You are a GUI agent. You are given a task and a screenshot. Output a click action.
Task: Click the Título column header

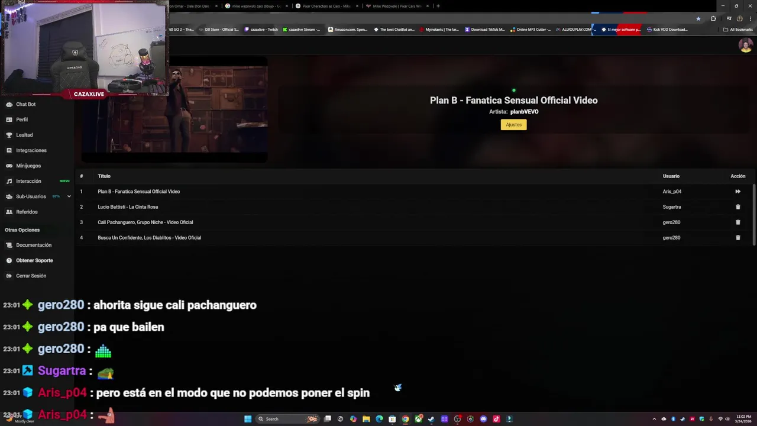pos(104,176)
